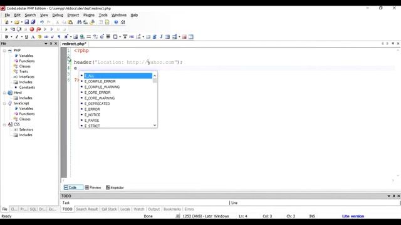This screenshot has height=225, width=401.
Task: Click the Find binoculars icon
Action: pos(80,22)
